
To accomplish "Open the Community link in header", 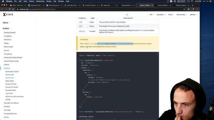I will (x=181, y=15).
